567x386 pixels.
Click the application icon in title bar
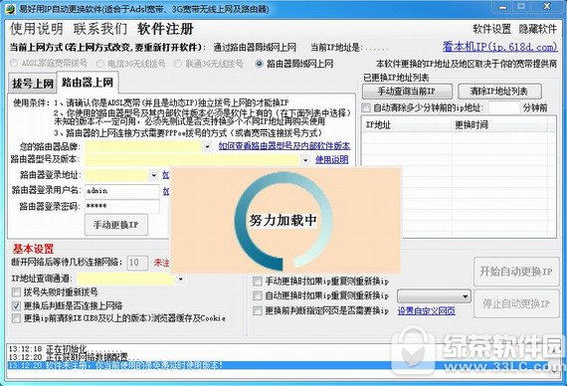pos(10,9)
